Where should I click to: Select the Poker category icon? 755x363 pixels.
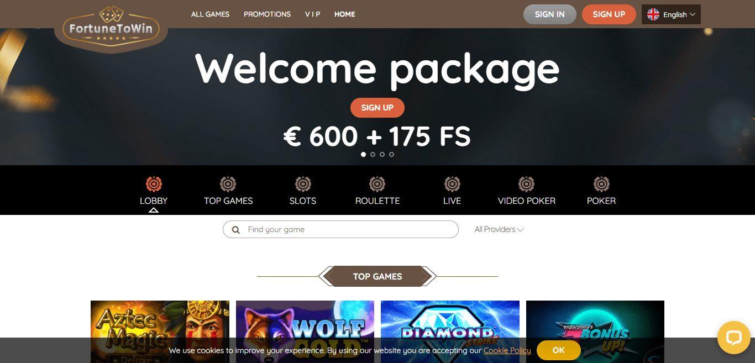pos(601,183)
